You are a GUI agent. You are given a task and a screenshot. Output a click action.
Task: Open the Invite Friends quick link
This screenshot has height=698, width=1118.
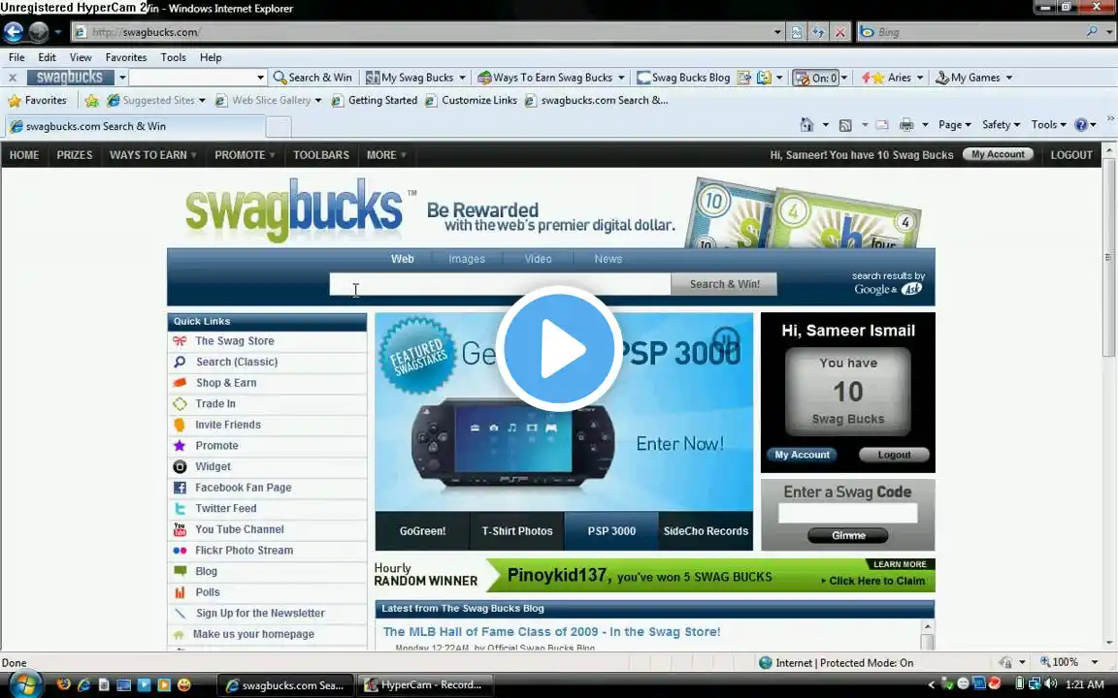[228, 426]
